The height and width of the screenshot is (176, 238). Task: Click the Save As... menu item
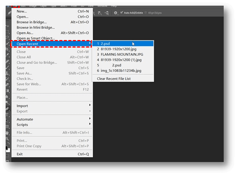[x=52, y=73]
